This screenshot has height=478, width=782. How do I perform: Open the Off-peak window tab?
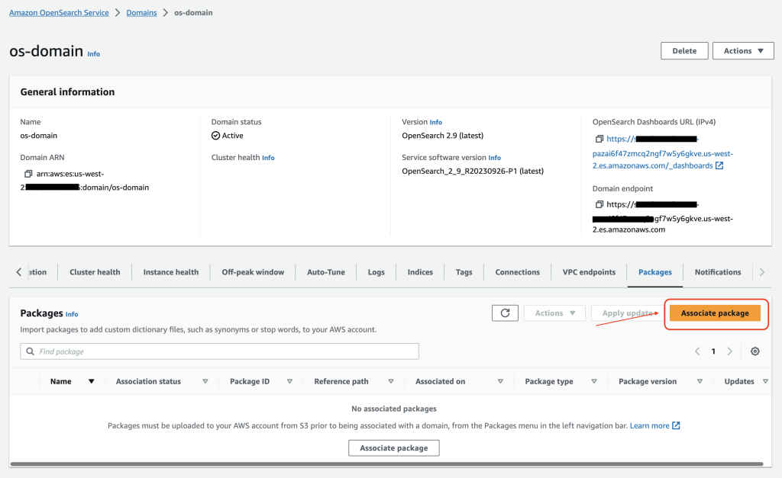[x=253, y=272]
